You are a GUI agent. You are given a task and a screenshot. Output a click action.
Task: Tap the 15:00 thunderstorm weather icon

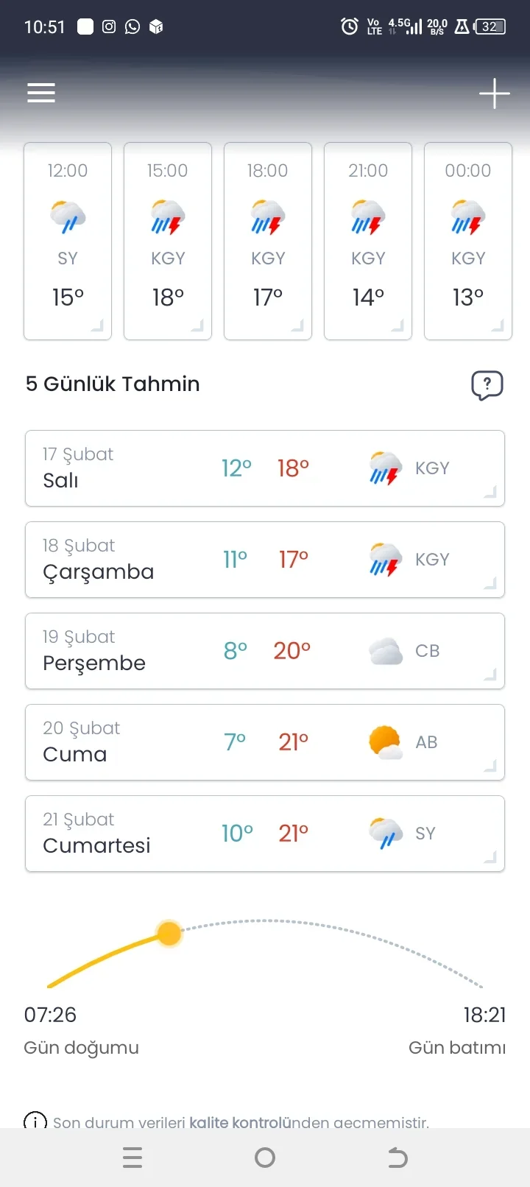(x=168, y=216)
